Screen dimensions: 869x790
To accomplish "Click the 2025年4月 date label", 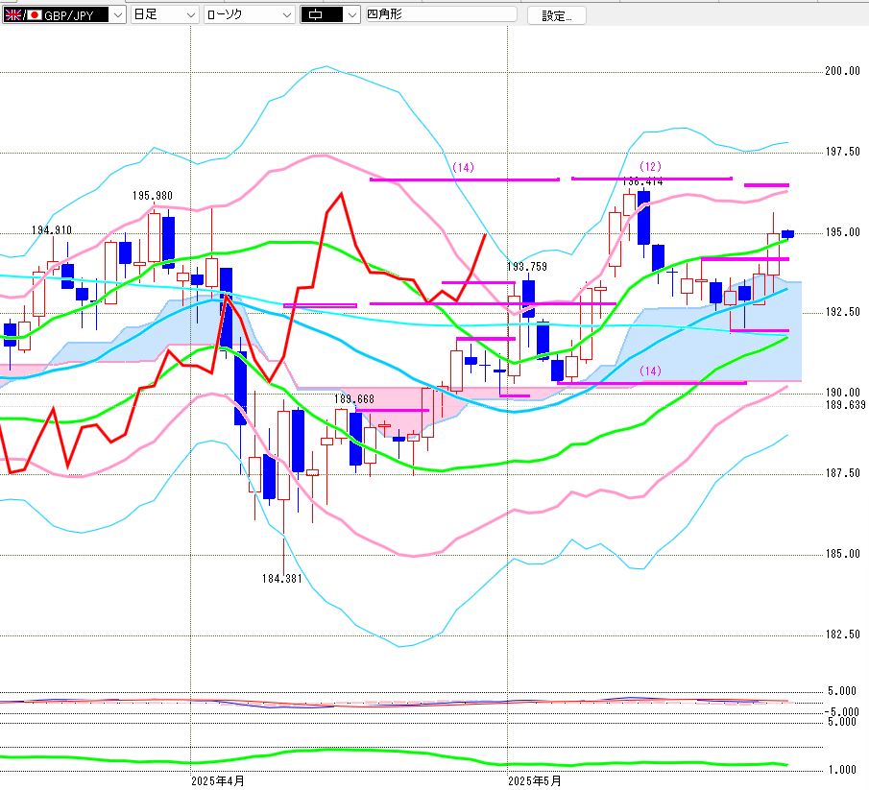I will (218, 781).
